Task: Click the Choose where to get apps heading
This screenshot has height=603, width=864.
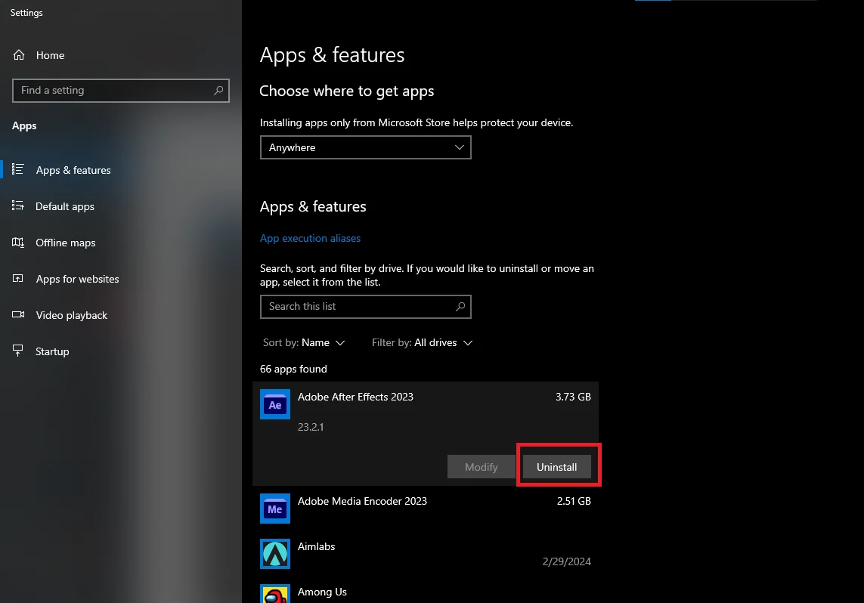Action: 347,91
